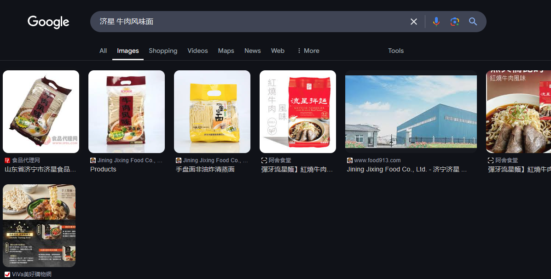Viewport: 551px width, 279px height.
Task: Open the ViVa noodle promo thumbnail
Action: pyautogui.click(x=39, y=226)
